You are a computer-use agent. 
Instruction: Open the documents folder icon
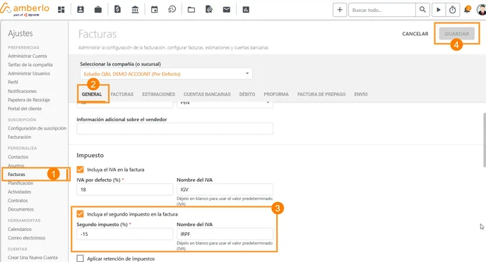pos(191,10)
